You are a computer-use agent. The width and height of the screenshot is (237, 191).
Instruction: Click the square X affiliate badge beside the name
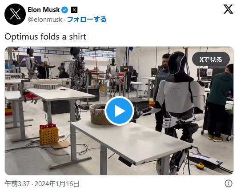click(74, 10)
